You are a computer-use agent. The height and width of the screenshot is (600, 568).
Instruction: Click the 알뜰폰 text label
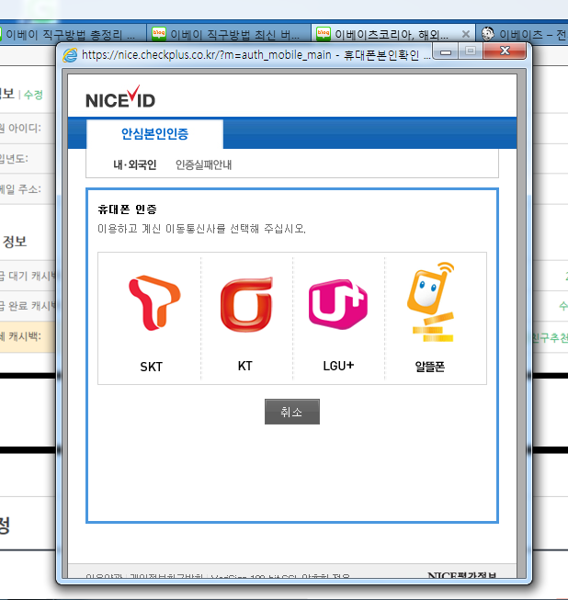click(x=430, y=367)
